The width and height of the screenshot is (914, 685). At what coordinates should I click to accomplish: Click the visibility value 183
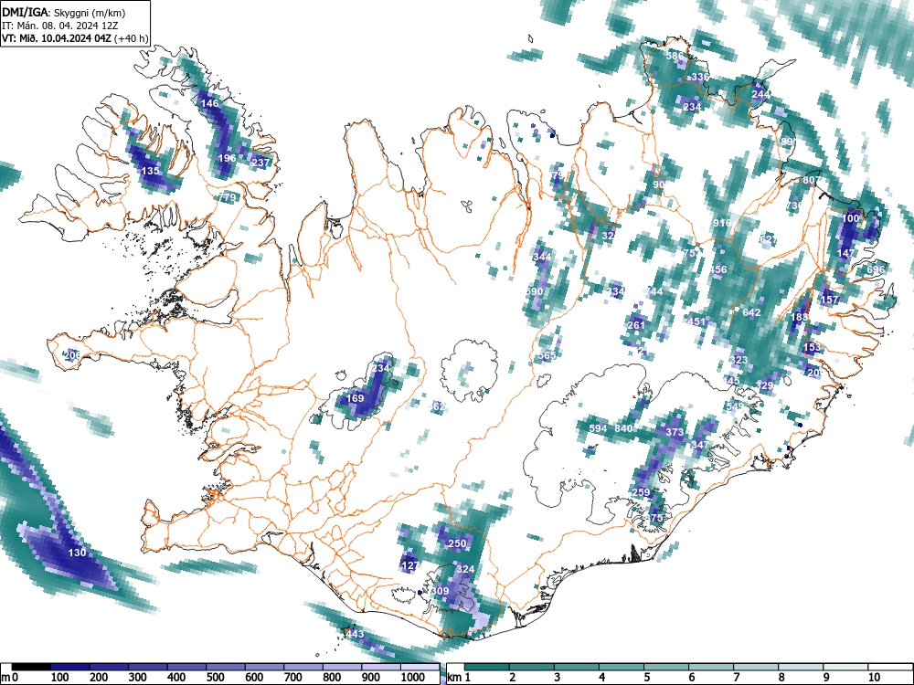point(799,318)
